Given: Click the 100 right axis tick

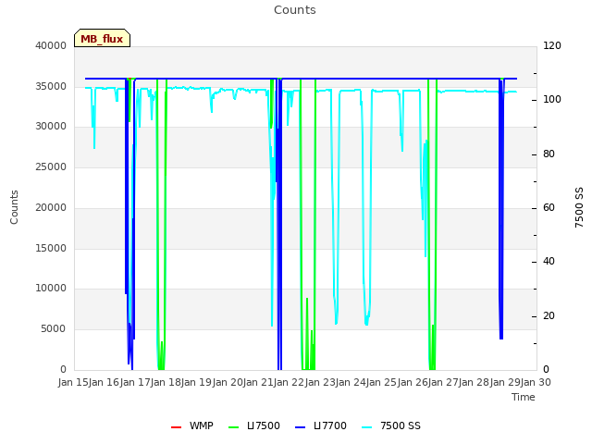Looking at the screenshot, I should [552, 99].
